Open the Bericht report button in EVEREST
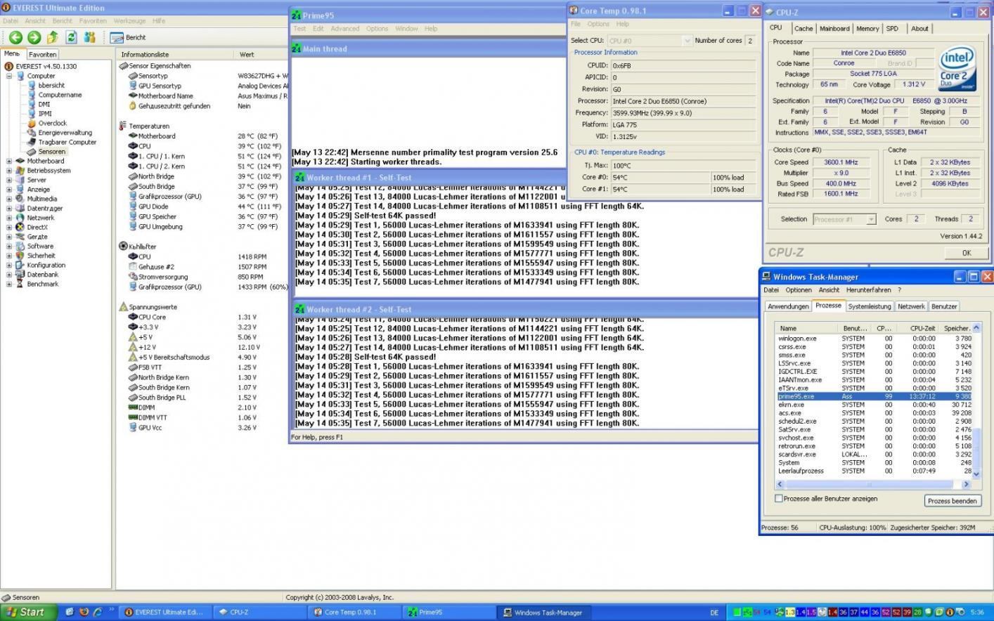 pos(129,37)
